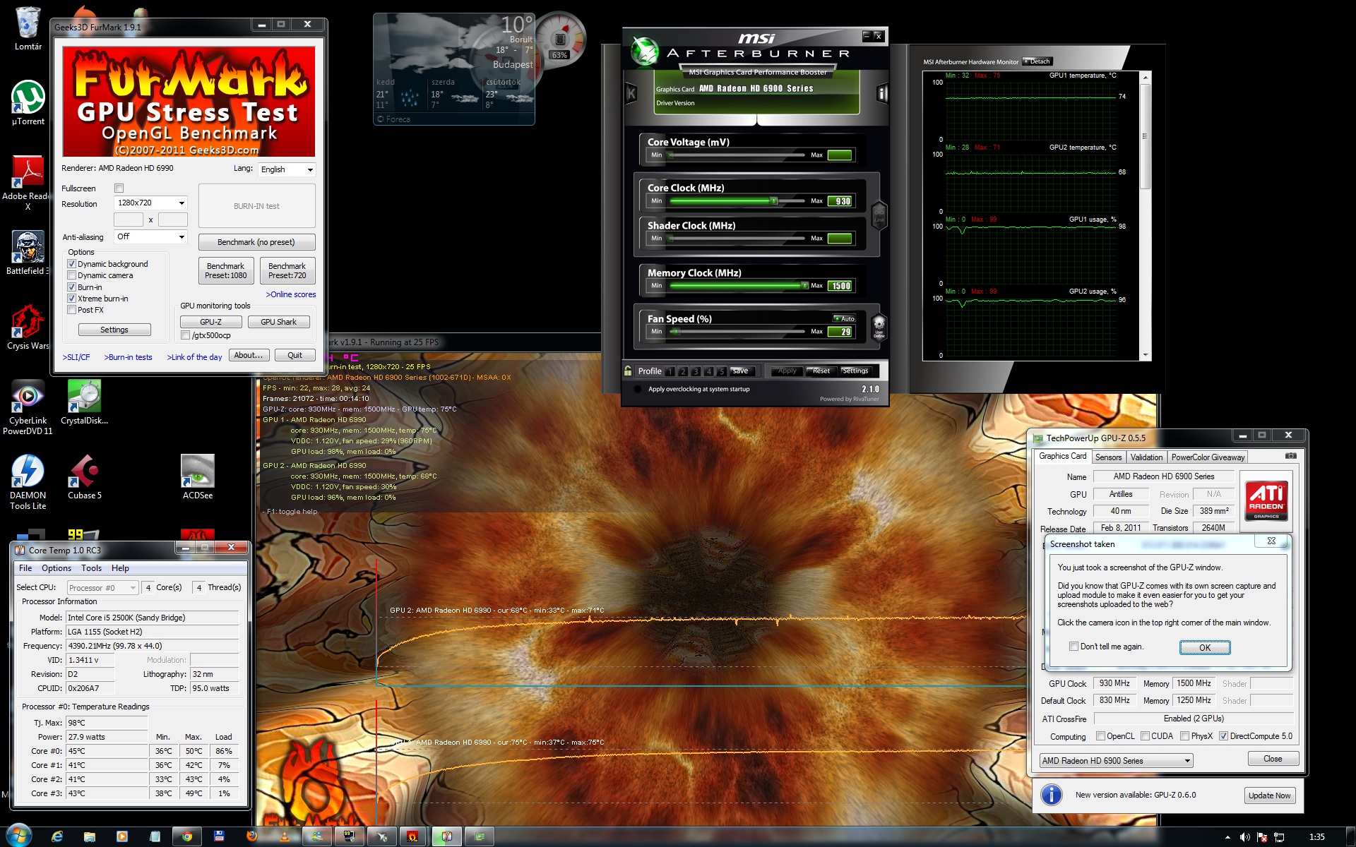Viewport: 1356px width, 847px height.
Task: Click the GPU-Z Update Now button
Action: (x=1269, y=795)
